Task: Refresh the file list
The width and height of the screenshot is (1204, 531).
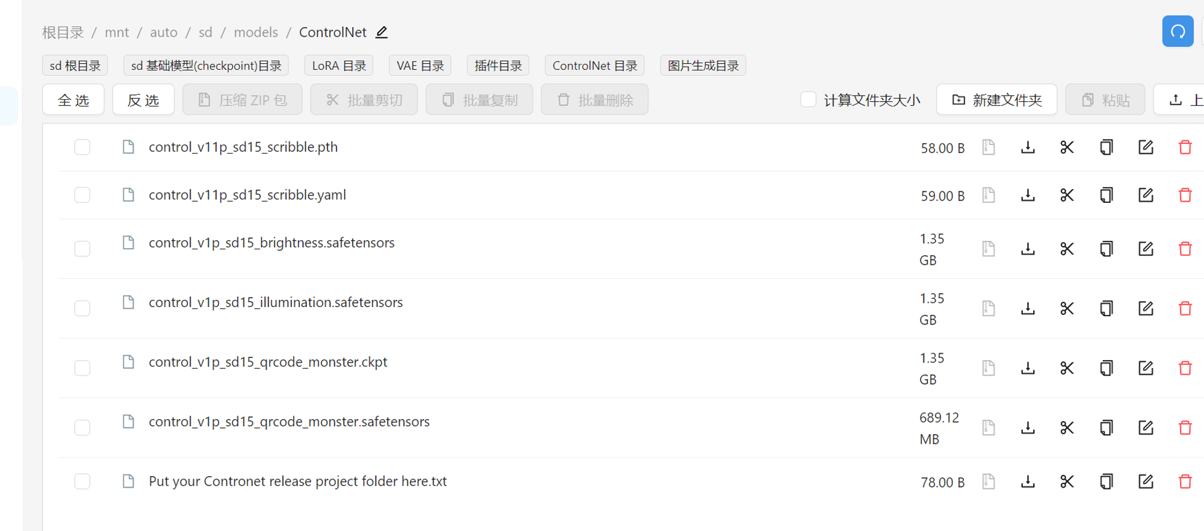Action: click(1178, 31)
